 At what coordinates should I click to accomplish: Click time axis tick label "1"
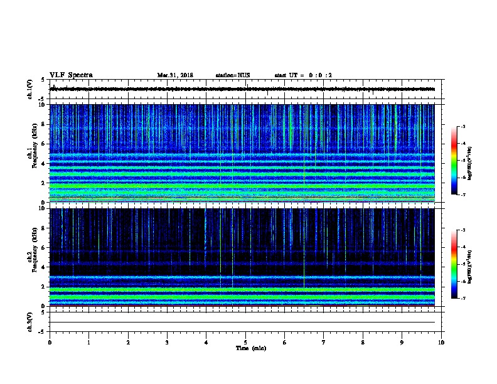88,343
